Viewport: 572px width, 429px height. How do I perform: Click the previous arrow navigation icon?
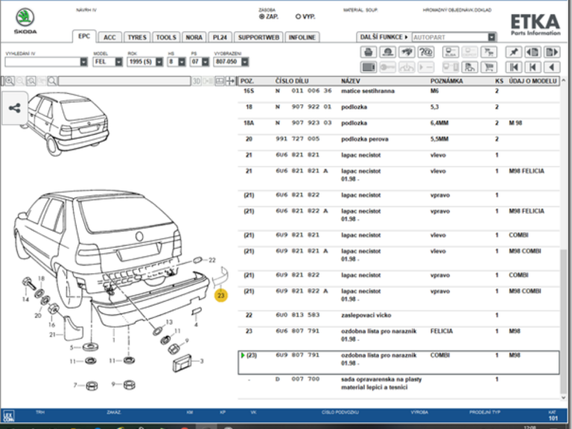click(552, 67)
